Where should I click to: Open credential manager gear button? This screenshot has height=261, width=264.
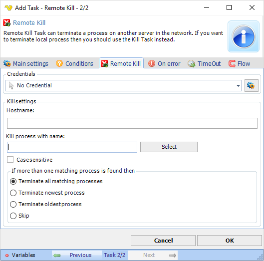click(x=252, y=85)
